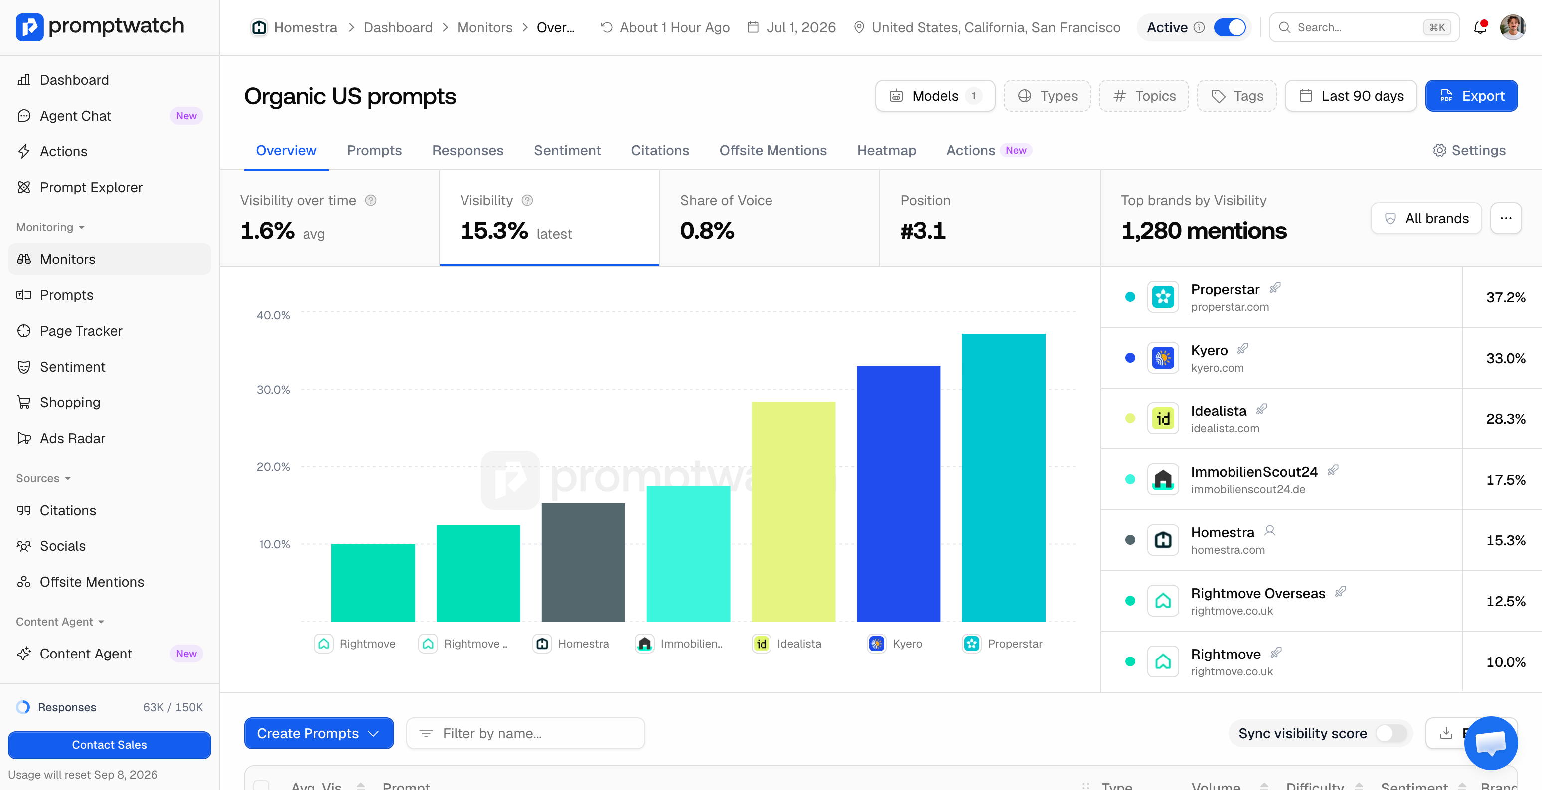This screenshot has height=790, width=1542.
Task: Click the rocket icon next to Kyero
Action: point(1242,348)
